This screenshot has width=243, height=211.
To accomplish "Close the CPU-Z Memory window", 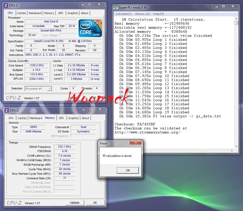I will (x=100, y=110).
